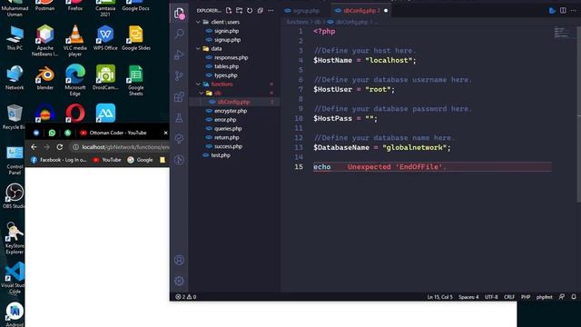Change end of line sequence CRLF

pyautogui.click(x=508, y=297)
